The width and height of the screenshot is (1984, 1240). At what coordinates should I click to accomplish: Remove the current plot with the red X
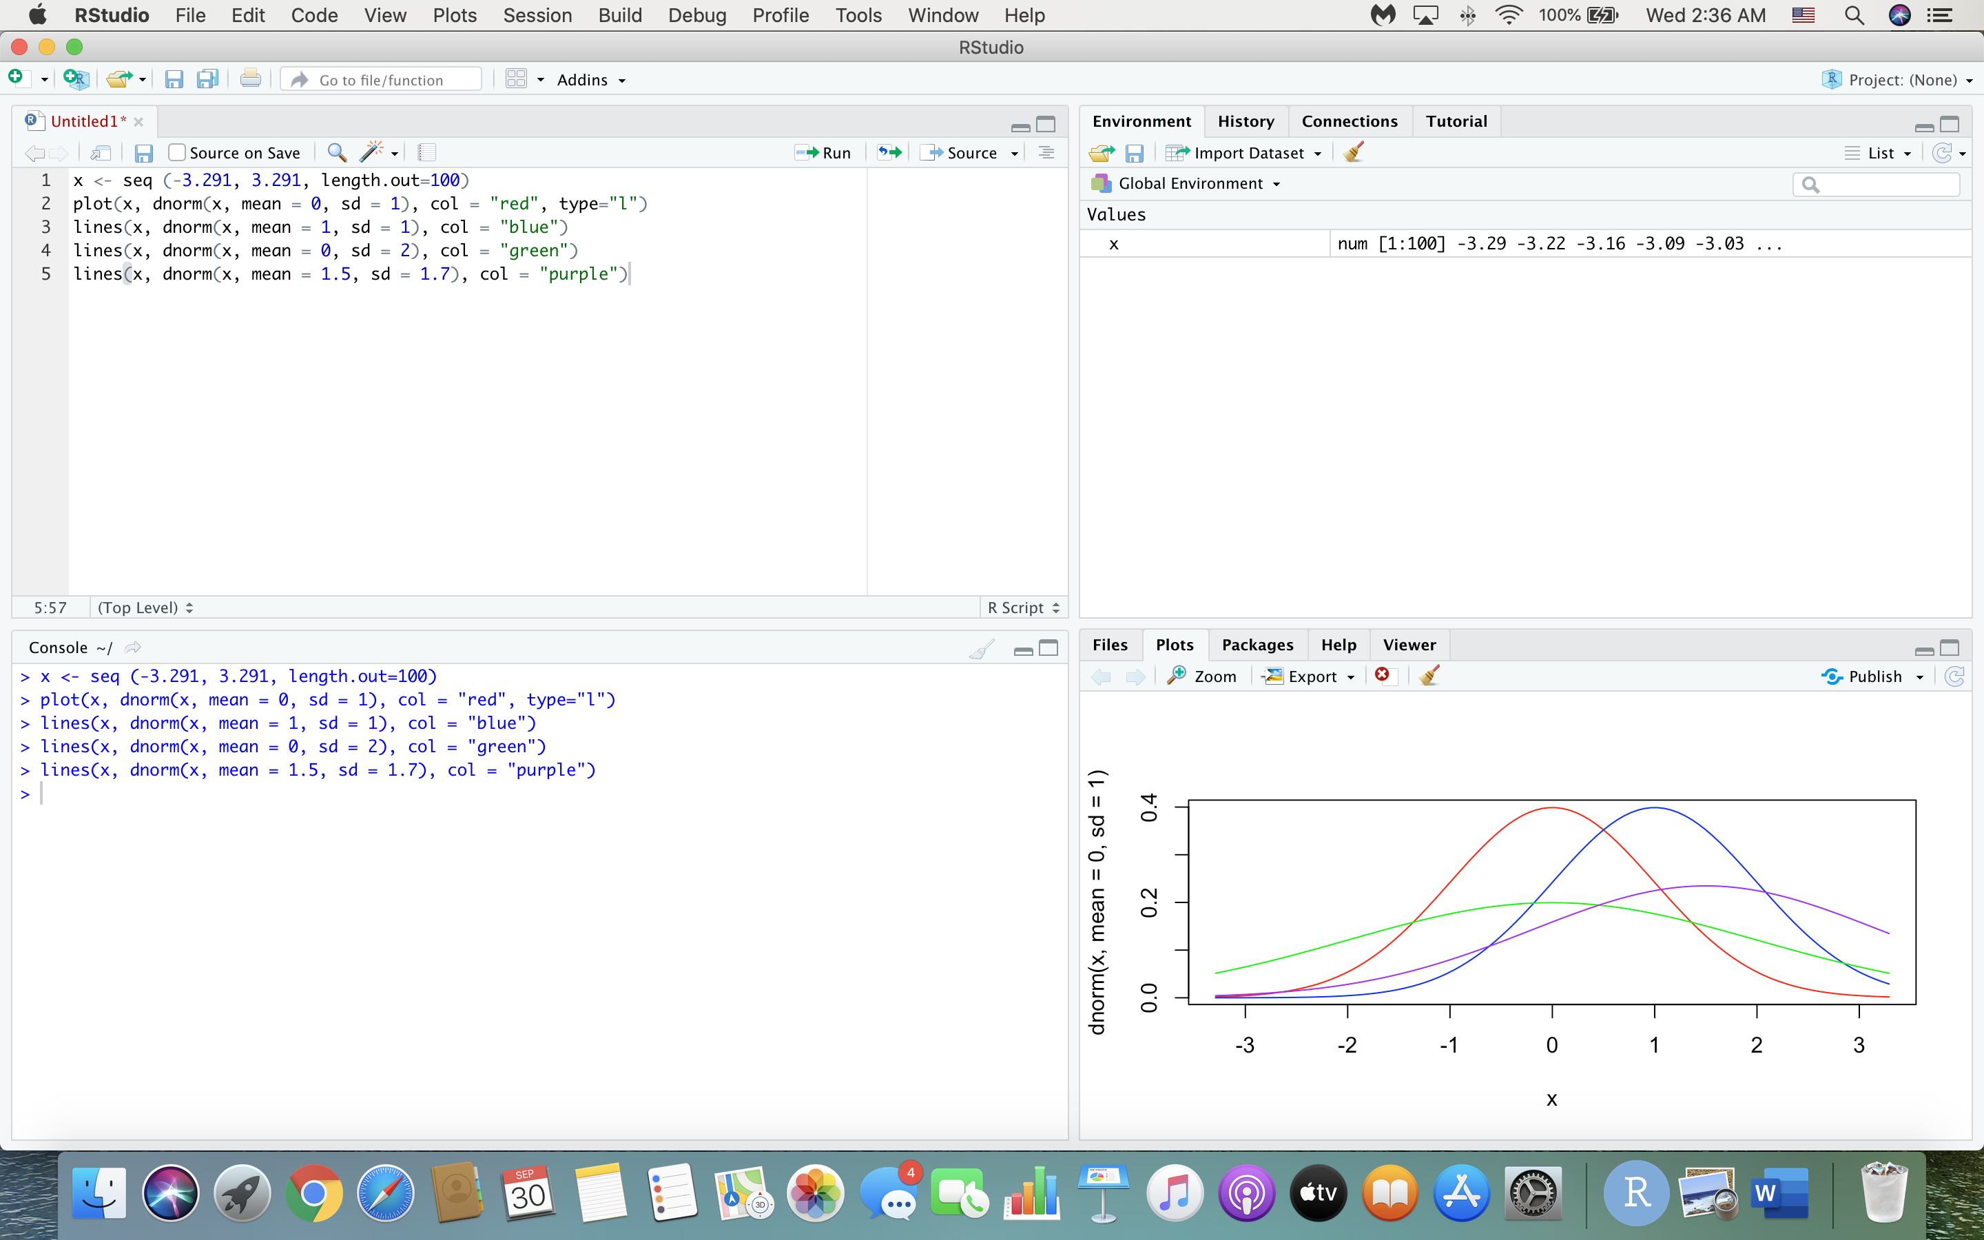click(x=1383, y=675)
